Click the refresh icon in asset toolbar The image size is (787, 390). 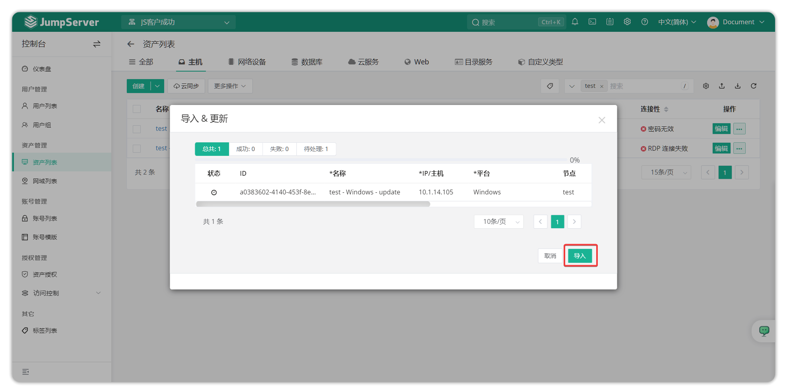coord(754,86)
